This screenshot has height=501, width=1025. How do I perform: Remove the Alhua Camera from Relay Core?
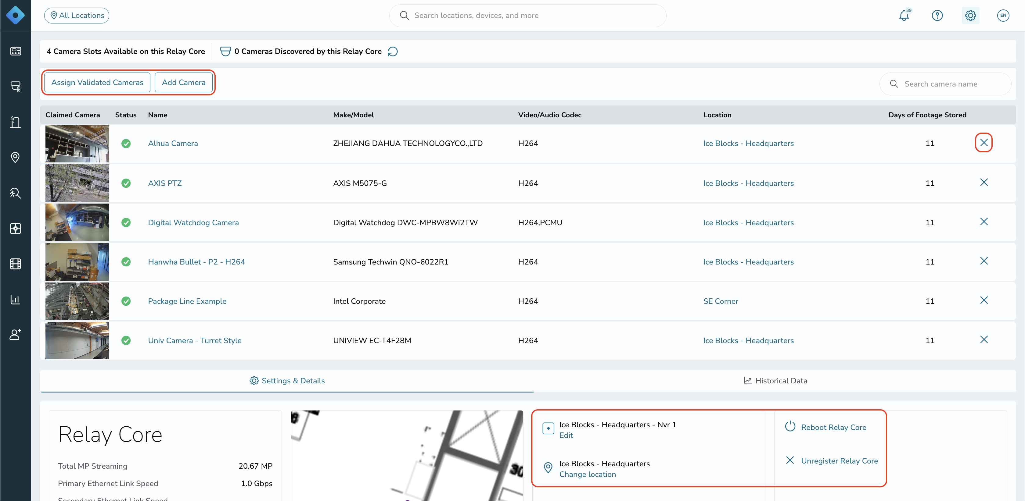pos(984,142)
